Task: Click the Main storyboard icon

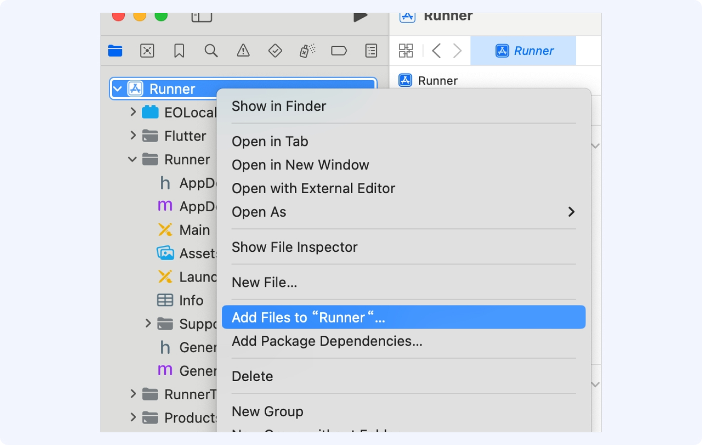Action: 165,230
